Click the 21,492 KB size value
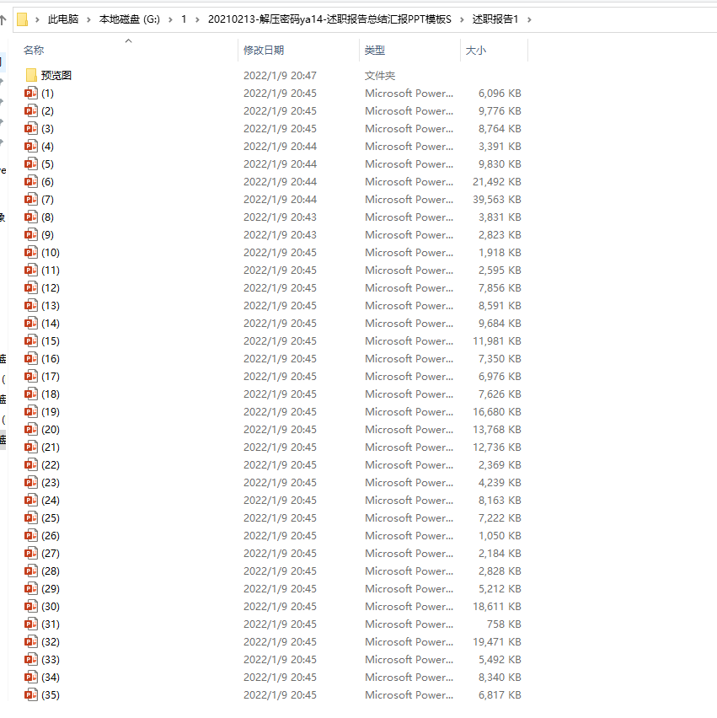The image size is (717, 718). coord(497,182)
